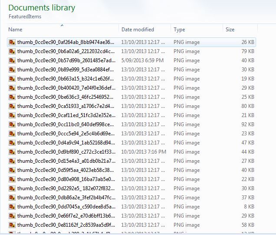Viewport: 276px width, 235px height.
Task: Click the 92 KB size cell
Action: tap(248, 124)
